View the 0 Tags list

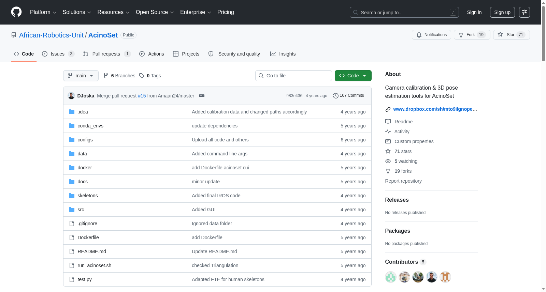point(150,76)
